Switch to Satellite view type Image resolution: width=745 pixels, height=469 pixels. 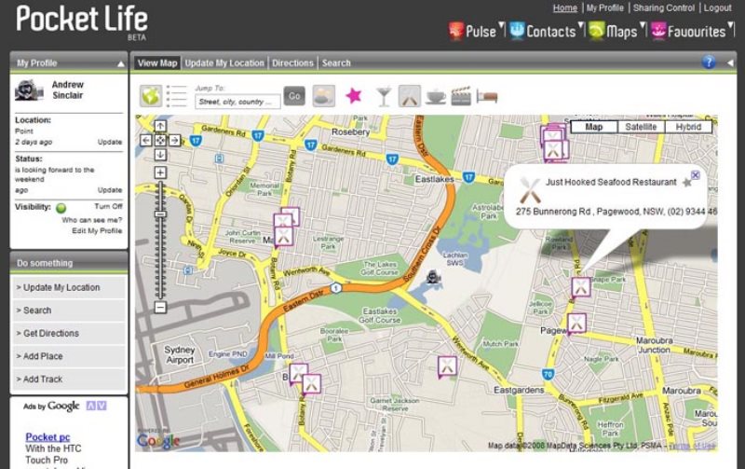641,127
